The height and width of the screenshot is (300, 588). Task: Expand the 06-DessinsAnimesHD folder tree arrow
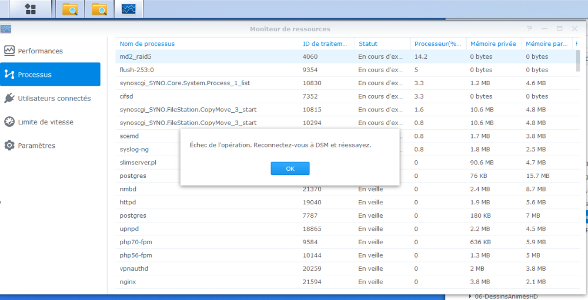click(470, 296)
